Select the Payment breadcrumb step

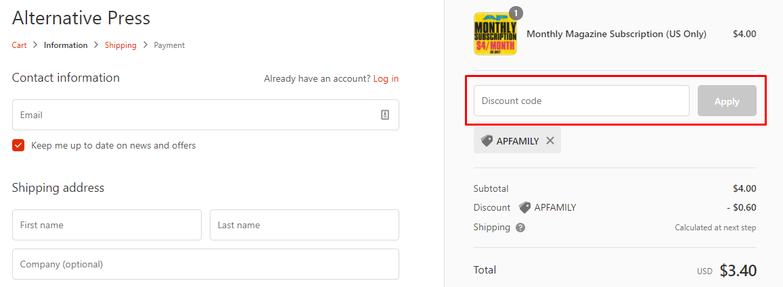(169, 45)
